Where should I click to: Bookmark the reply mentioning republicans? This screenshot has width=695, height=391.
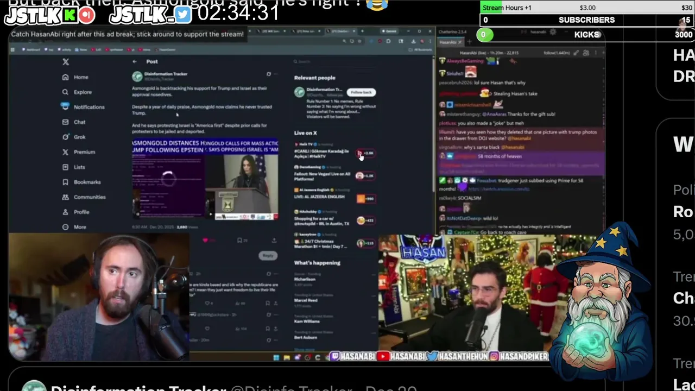268,303
